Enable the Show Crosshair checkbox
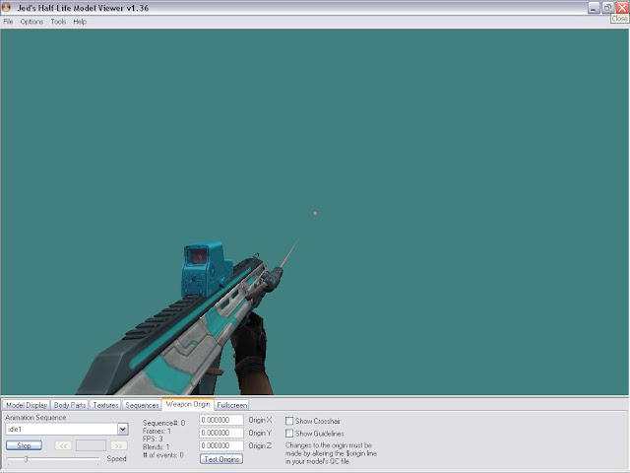 289,421
